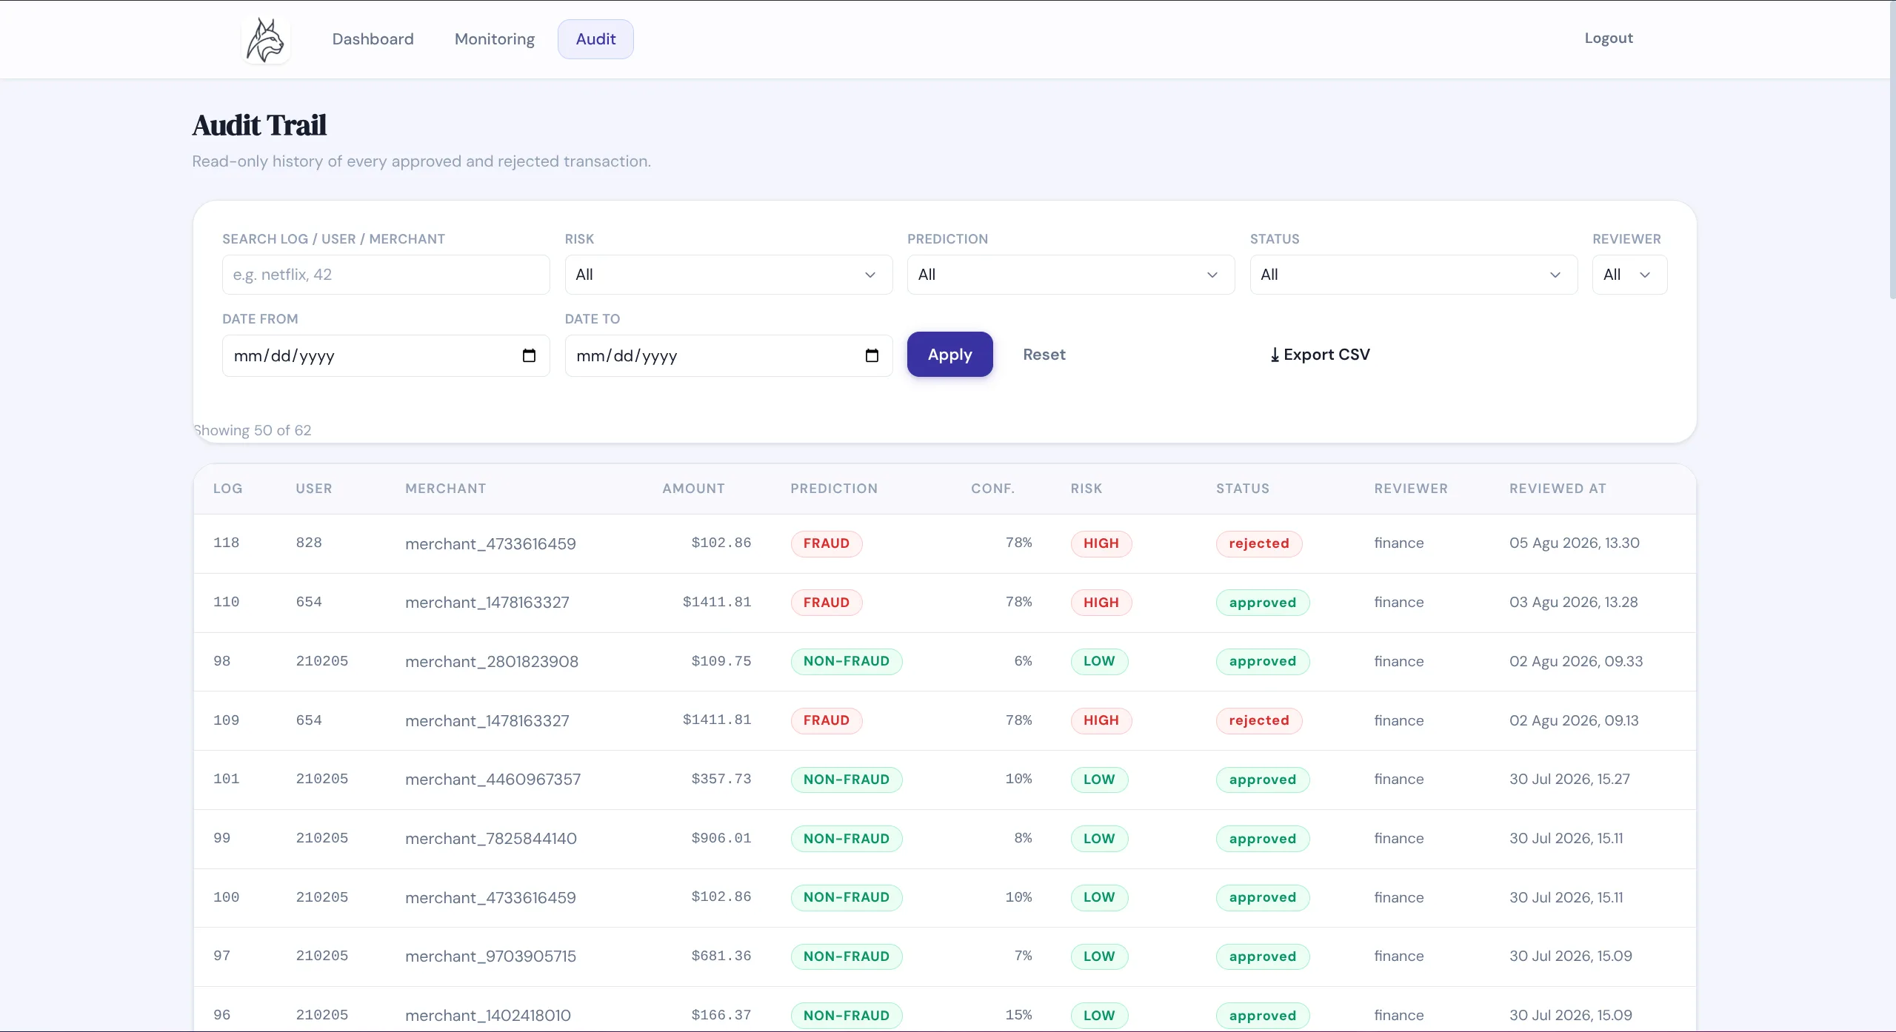Focus the search log/user/merchant field

pyautogui.click(x=386, y=275)
